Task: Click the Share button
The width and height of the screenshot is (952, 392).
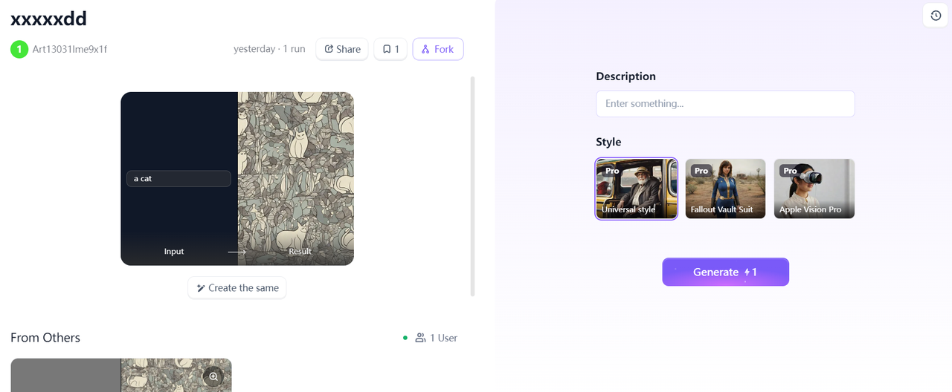Action: pos(342,49)
